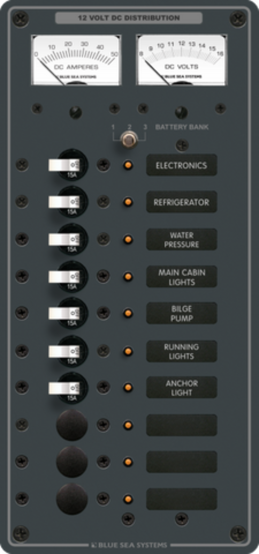The height and width of the screenshot is (554, 259).
Task: Click the adjustment knob below the voltmeter
Action: [181, 112]
